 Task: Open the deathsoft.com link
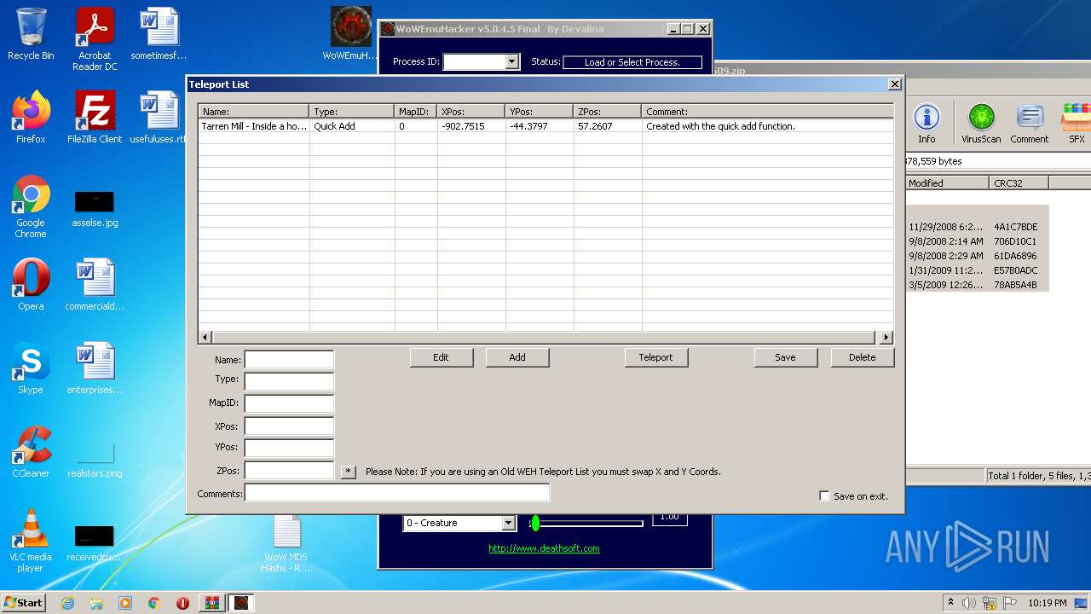(x=544, y=548)
